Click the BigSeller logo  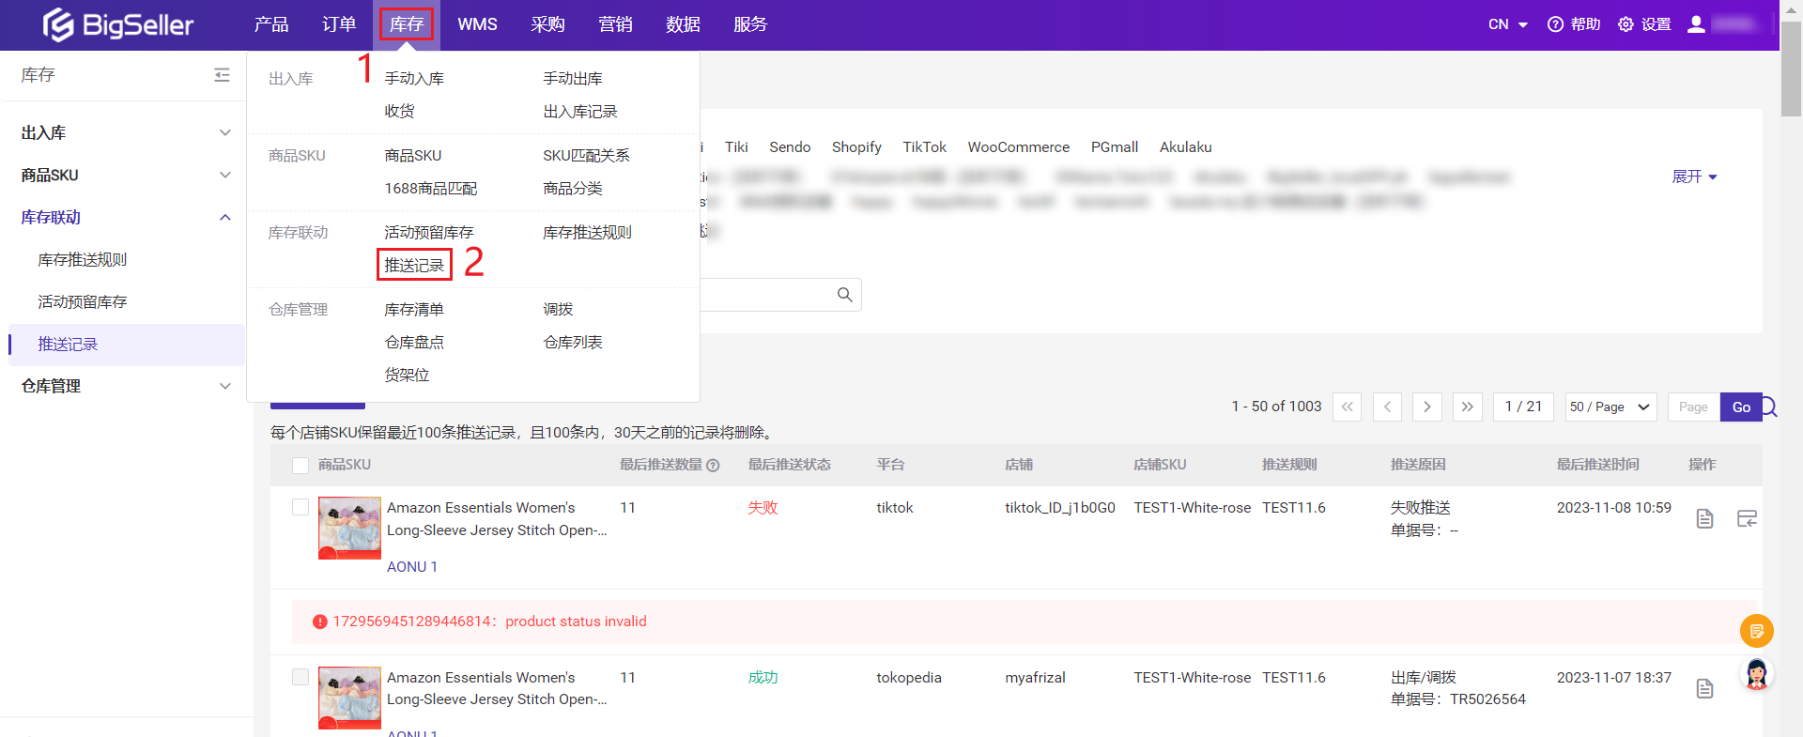(118, 24)
